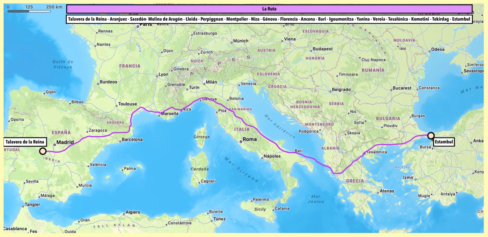Click the Atenas city dot marker

click(x=378, y=193)
